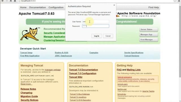Viewport: 181px width, 102px height.
Task: Click the Host Manager button
Action: [149, 40]
